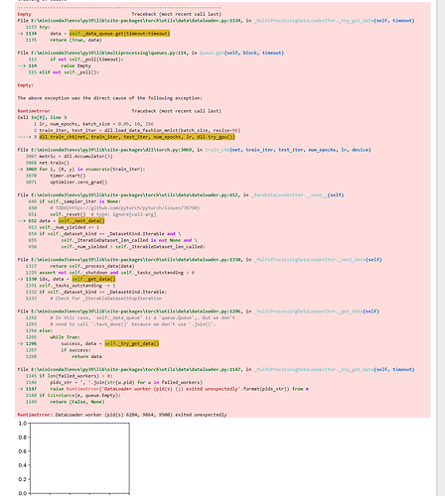Click line 3070 "timer.start()"
The width and height of the screenshot is (445, 496).
pos(68,176)
